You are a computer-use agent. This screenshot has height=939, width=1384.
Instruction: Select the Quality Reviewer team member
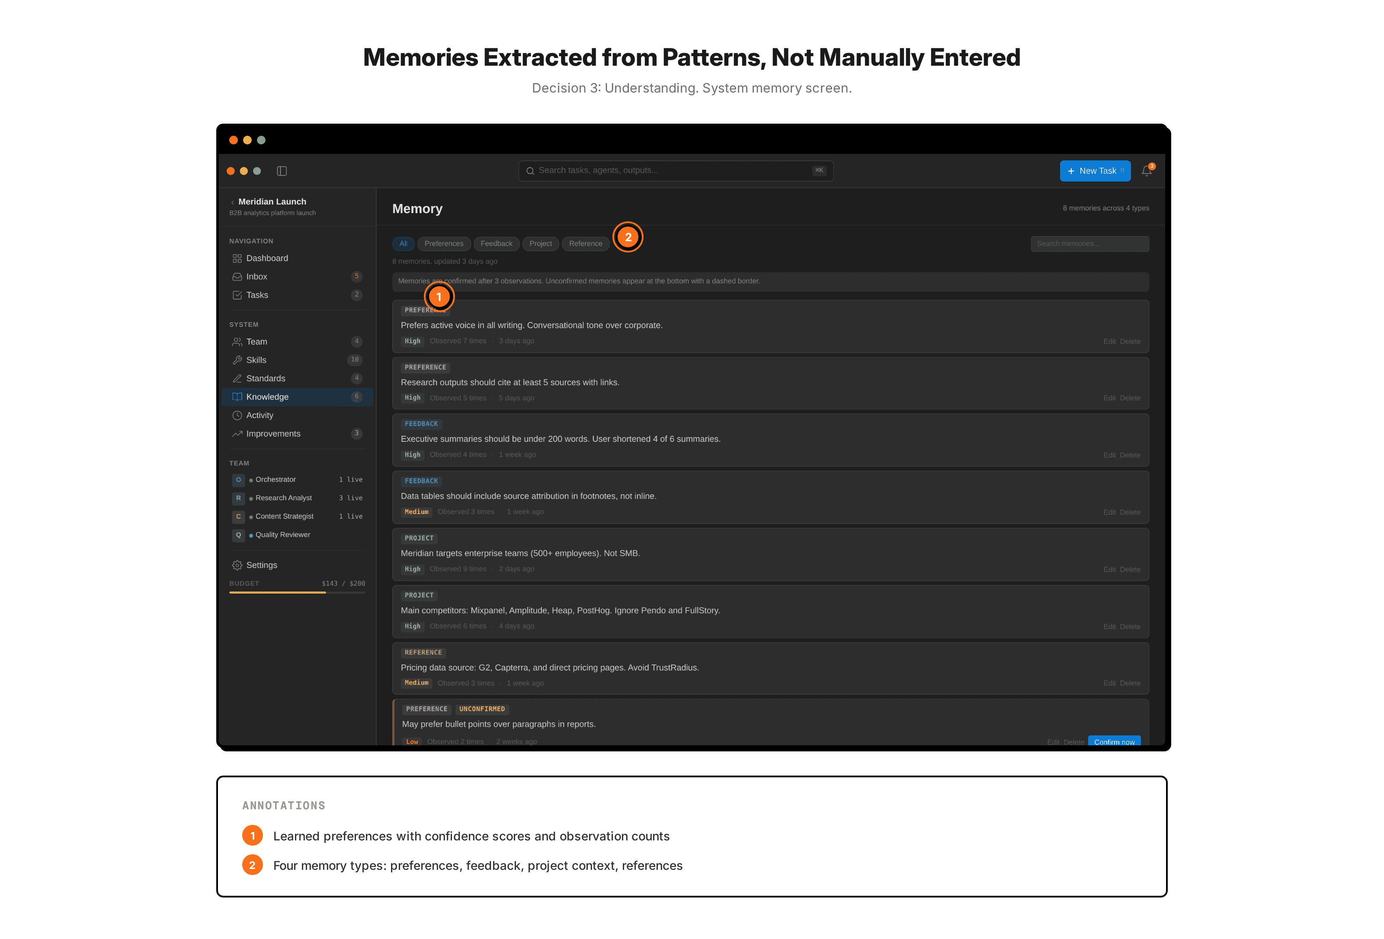(297, 535)
